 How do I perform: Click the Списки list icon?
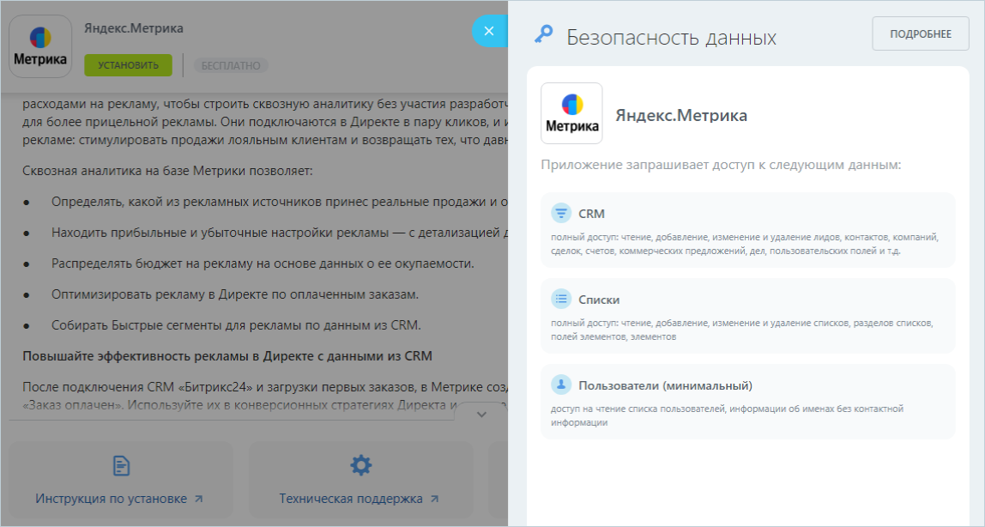[x=561, y=299]
